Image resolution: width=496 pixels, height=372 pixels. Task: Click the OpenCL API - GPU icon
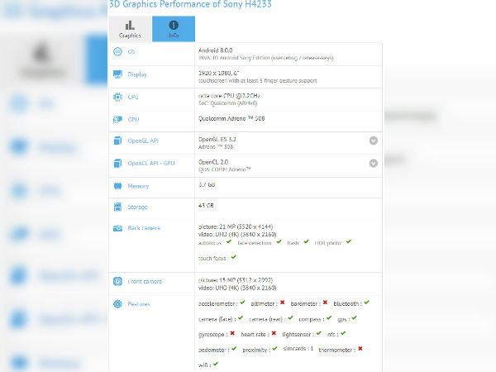(x=117, y=163)
